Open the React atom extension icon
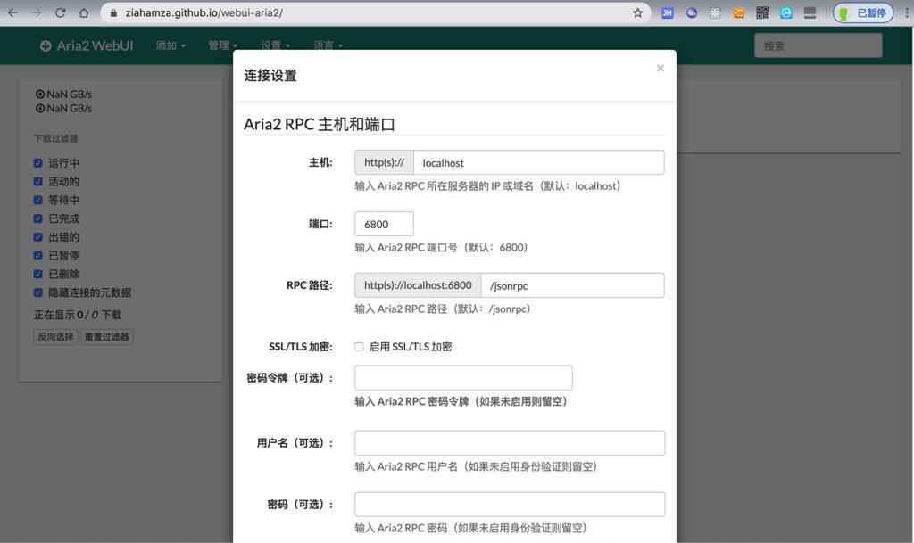The height and width of the screenshot is (543, 914). 715,12
